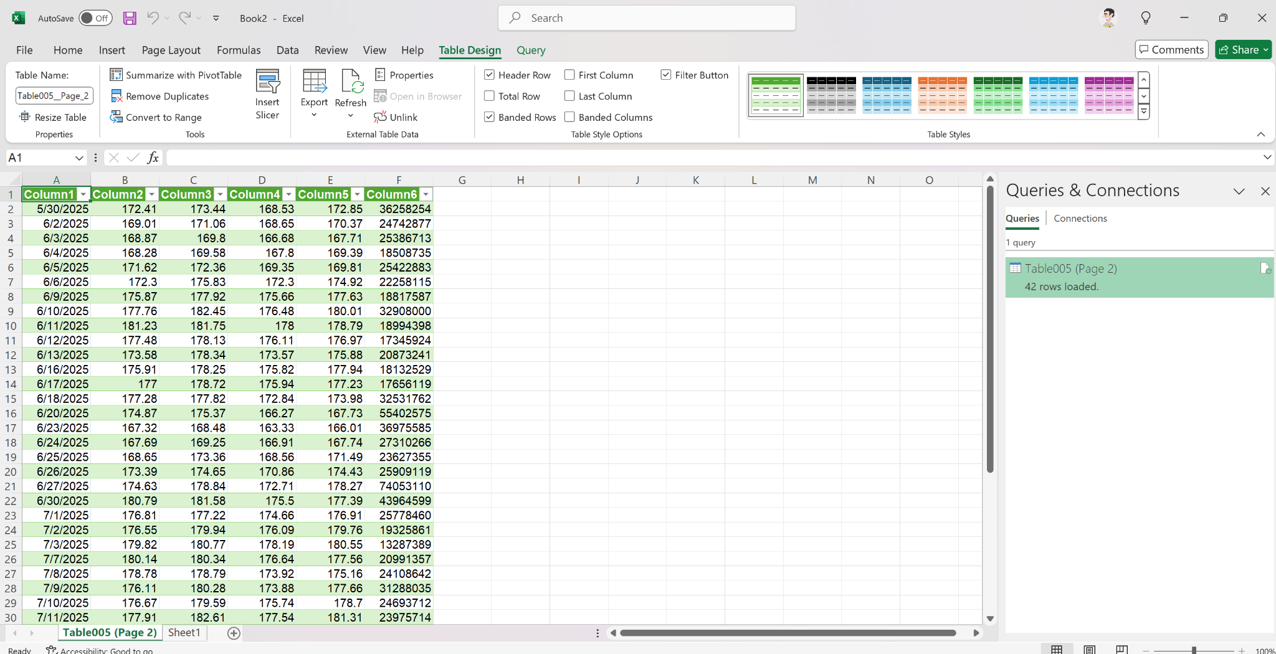The image size is (1276, 654).
Task: Open the Data tab
Action: [287, 50]
